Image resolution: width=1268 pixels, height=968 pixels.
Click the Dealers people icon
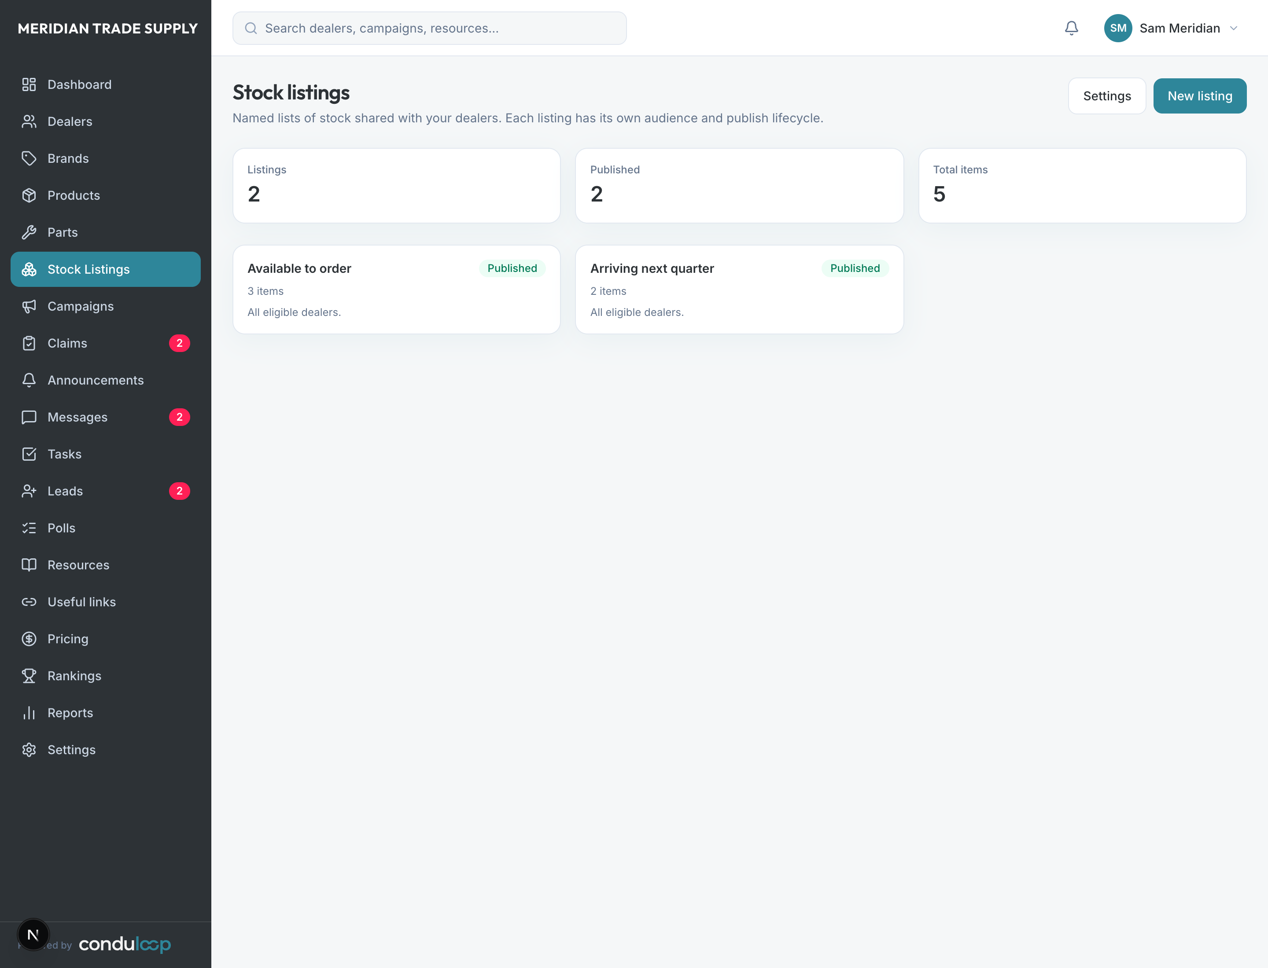pyautogui.click(x=29, y=121)
